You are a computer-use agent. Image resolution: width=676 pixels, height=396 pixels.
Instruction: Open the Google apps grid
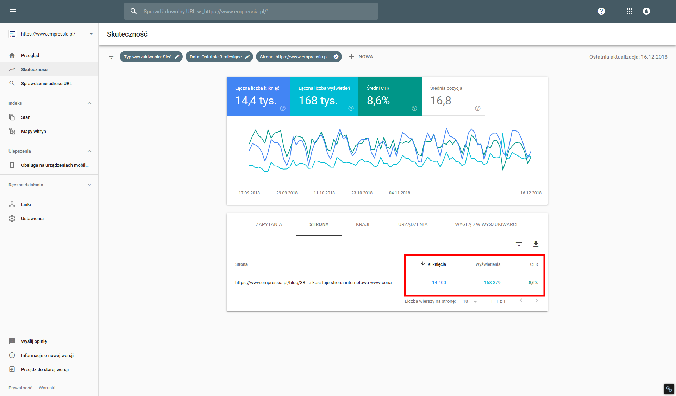630,11
